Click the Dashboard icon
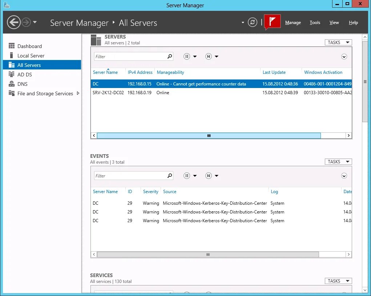Screen dimensions: 371x296 pos(12,46)
